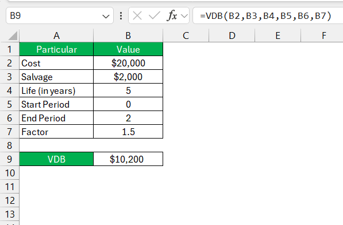The width and height of the screenshot is (343, 225).
Task: Click the green VDB label cell
Action: pyautogui.click(x=56, y=159)
